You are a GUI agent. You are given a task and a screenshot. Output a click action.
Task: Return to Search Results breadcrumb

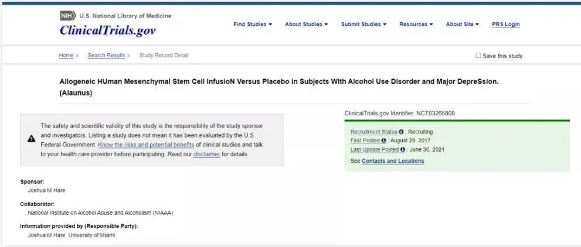[x=106, y=56]
